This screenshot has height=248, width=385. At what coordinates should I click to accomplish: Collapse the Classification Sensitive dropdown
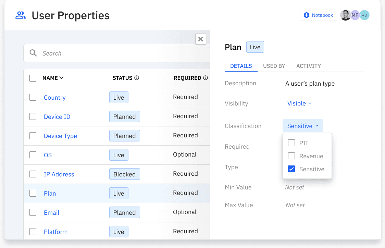[x=302, y=126]
